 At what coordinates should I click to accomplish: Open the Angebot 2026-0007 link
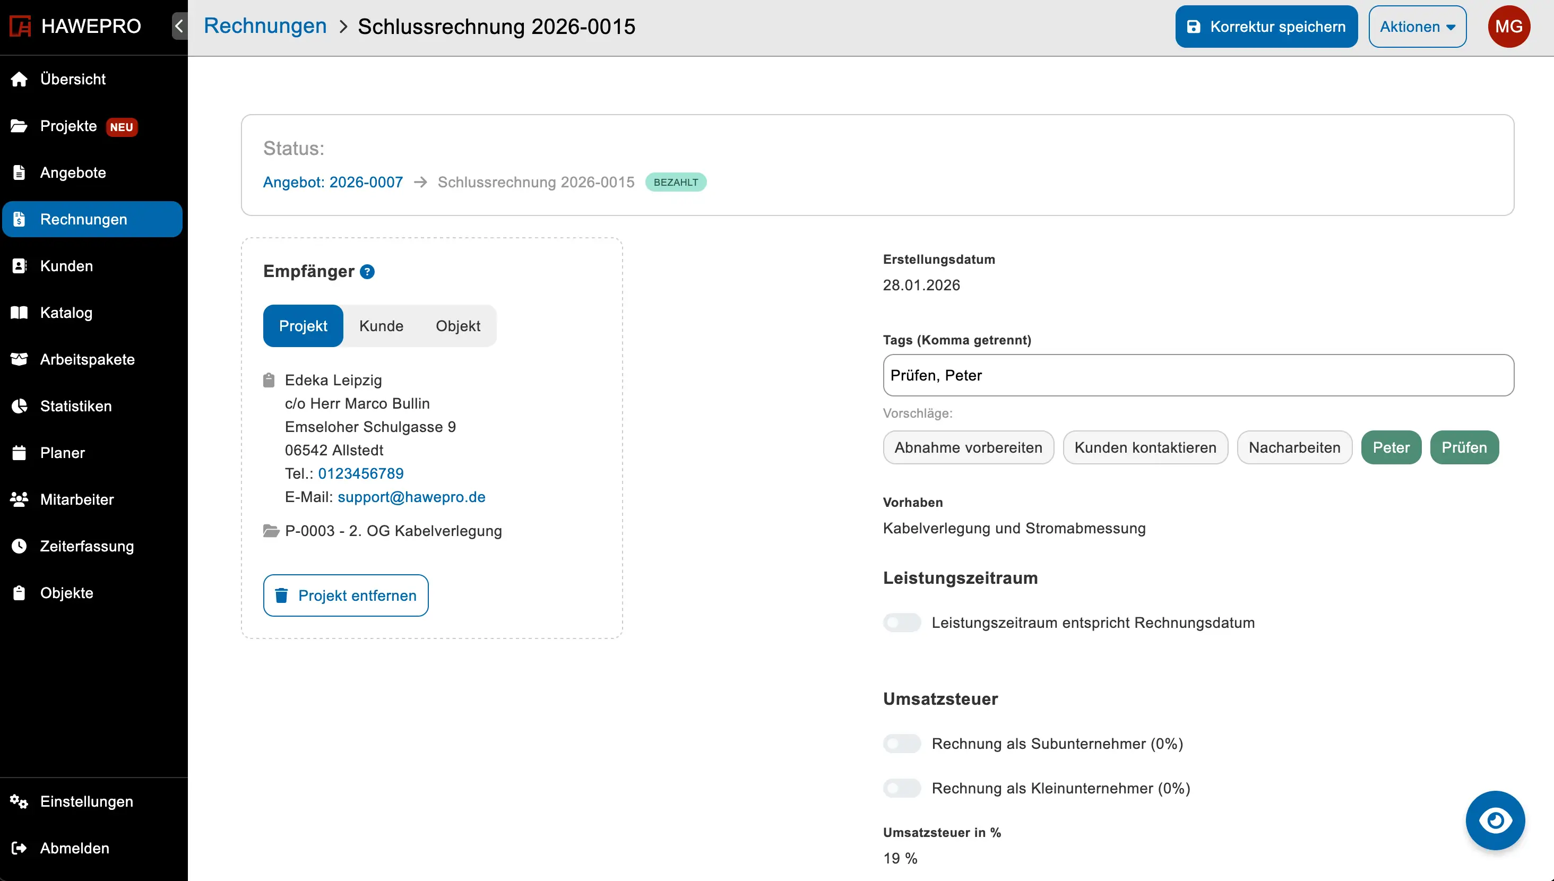[x=332, y=182]
